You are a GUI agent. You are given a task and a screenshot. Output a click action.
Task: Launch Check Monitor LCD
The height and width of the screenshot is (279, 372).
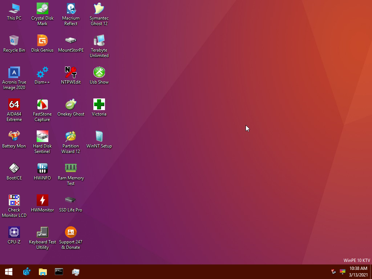tap(14, 206)
